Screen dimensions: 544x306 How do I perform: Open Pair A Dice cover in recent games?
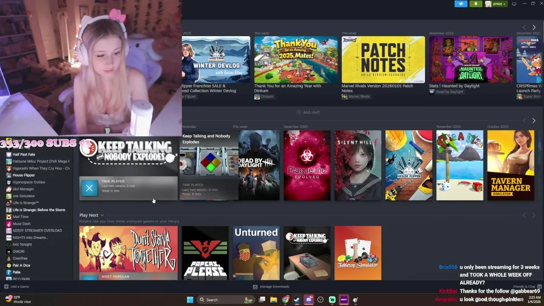460,165
